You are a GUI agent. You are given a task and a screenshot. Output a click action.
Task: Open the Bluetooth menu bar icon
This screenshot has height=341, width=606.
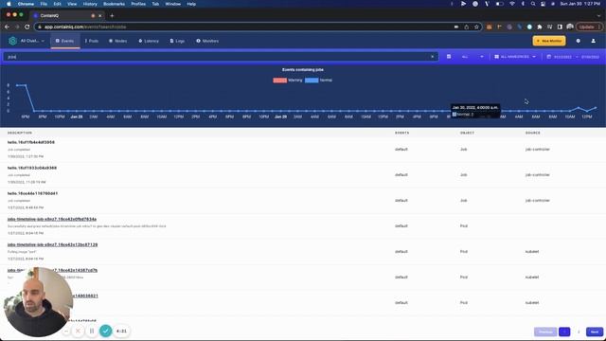click(523, 4)
